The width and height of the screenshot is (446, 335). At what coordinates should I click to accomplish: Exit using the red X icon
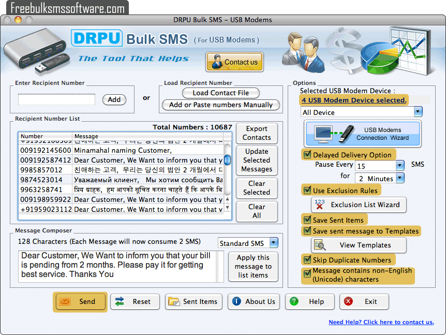(349, 301)
